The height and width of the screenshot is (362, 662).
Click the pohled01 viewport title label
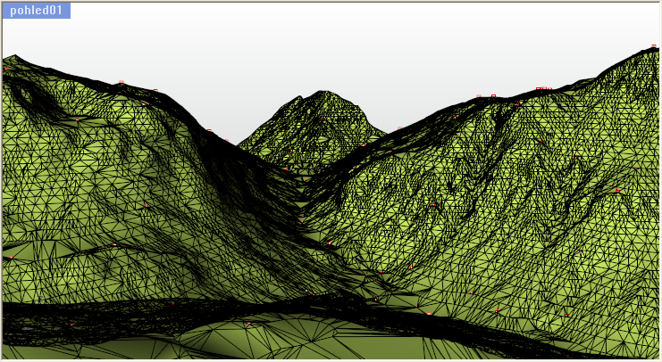(x=37, y=11)
